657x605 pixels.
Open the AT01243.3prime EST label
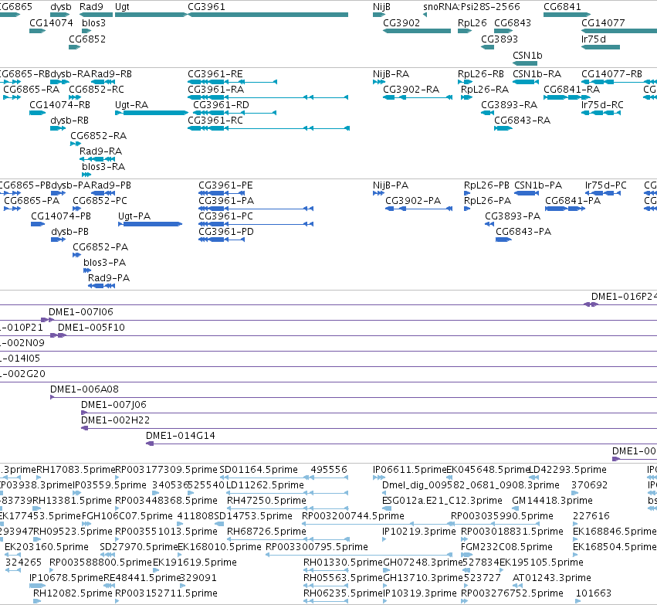[x=551, y=578]
